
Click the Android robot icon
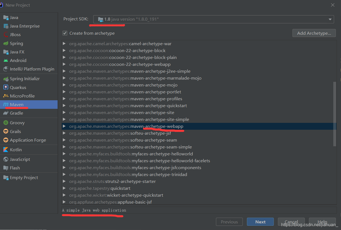(x=6, y=61)
